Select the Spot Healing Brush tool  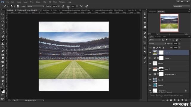[3, 36]
